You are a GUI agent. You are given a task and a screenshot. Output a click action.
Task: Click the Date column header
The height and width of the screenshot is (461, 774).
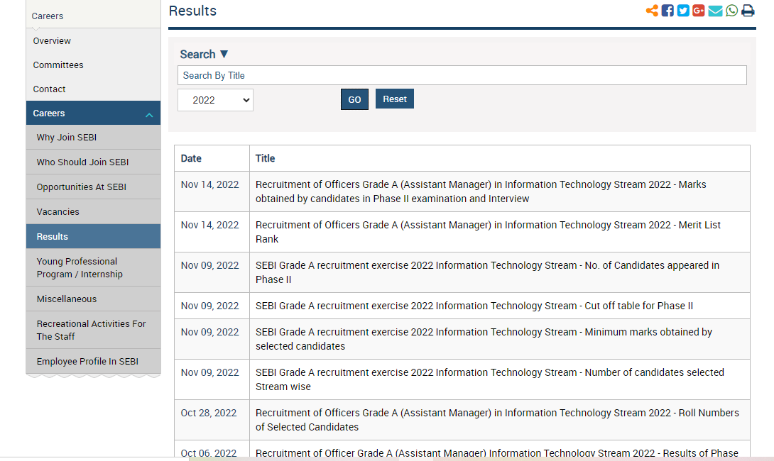(191, 158)
